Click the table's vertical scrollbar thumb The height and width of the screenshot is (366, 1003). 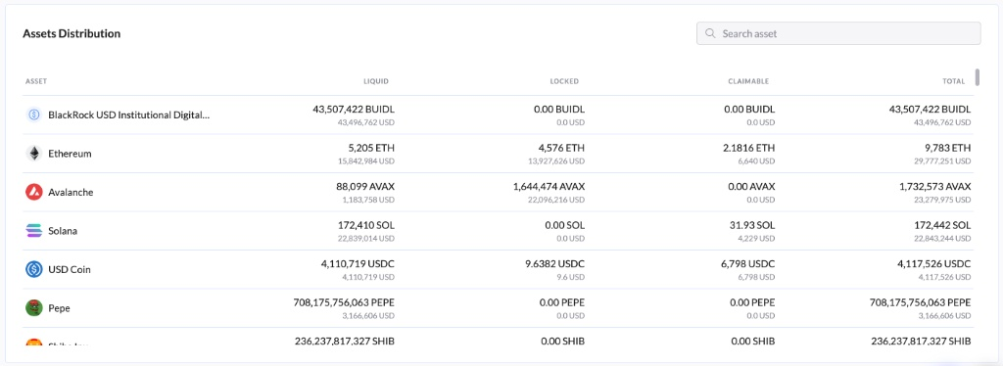978,76
